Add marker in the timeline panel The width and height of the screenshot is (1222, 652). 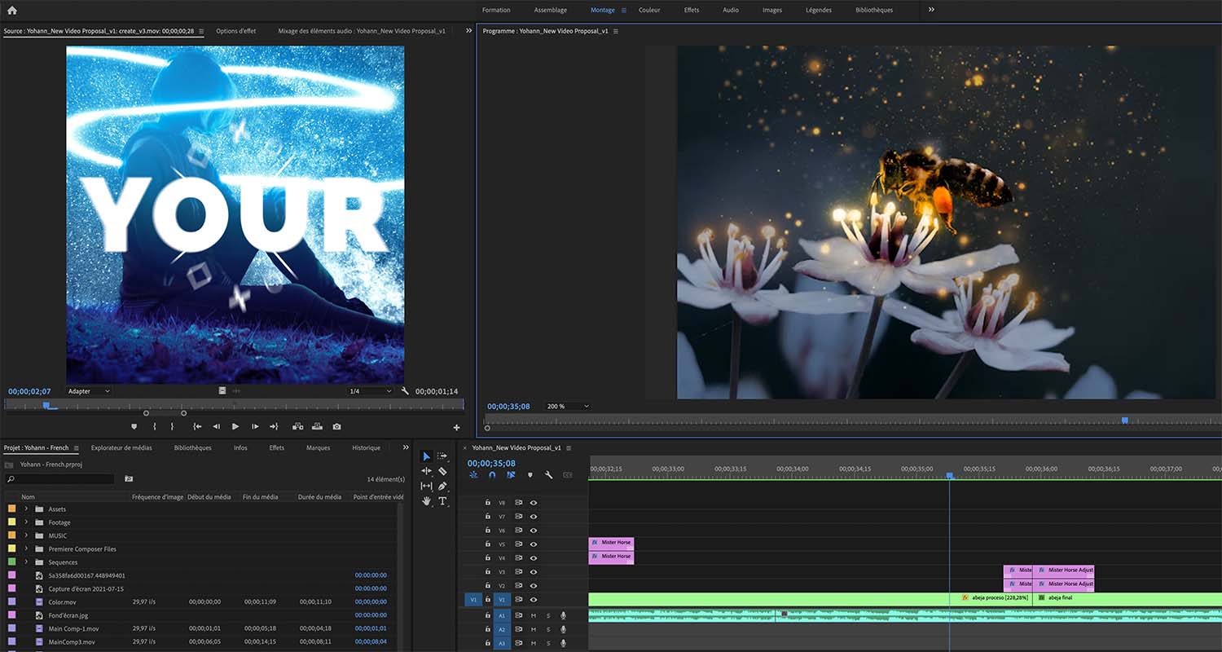530,475
